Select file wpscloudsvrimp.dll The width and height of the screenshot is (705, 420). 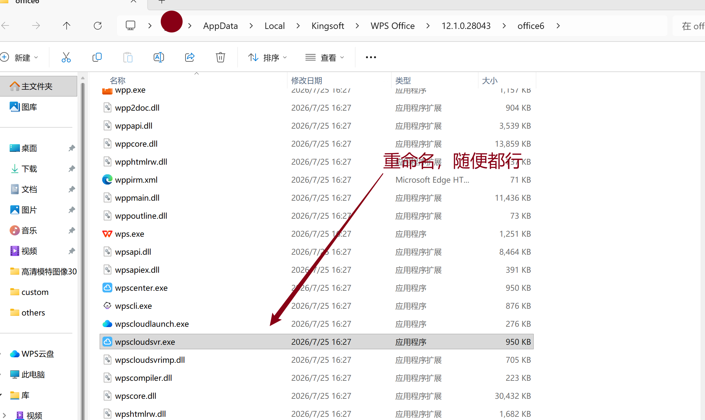tap(150, 360)
